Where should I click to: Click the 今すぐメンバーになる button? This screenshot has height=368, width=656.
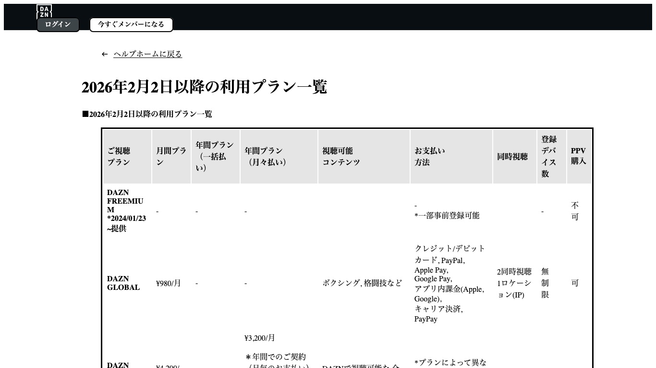click(131, 24)
